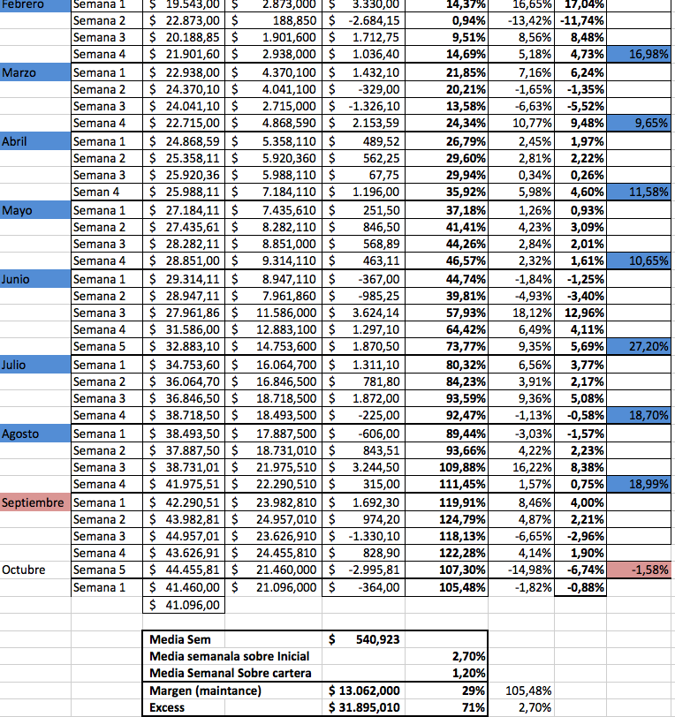This screenshot has width=675, height=717.
Task: Click the 12,96% bold cell
Action: pyautogui.click(x=580, y=313)
